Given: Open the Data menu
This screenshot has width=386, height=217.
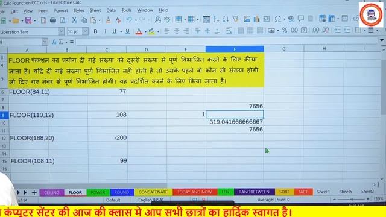Looking at the screenshot, I should click(x=111, y=11).
